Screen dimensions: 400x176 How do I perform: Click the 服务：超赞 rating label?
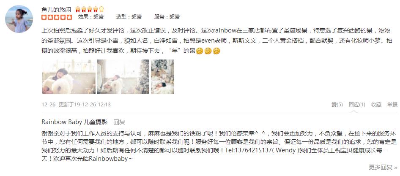tap(167, 17)
